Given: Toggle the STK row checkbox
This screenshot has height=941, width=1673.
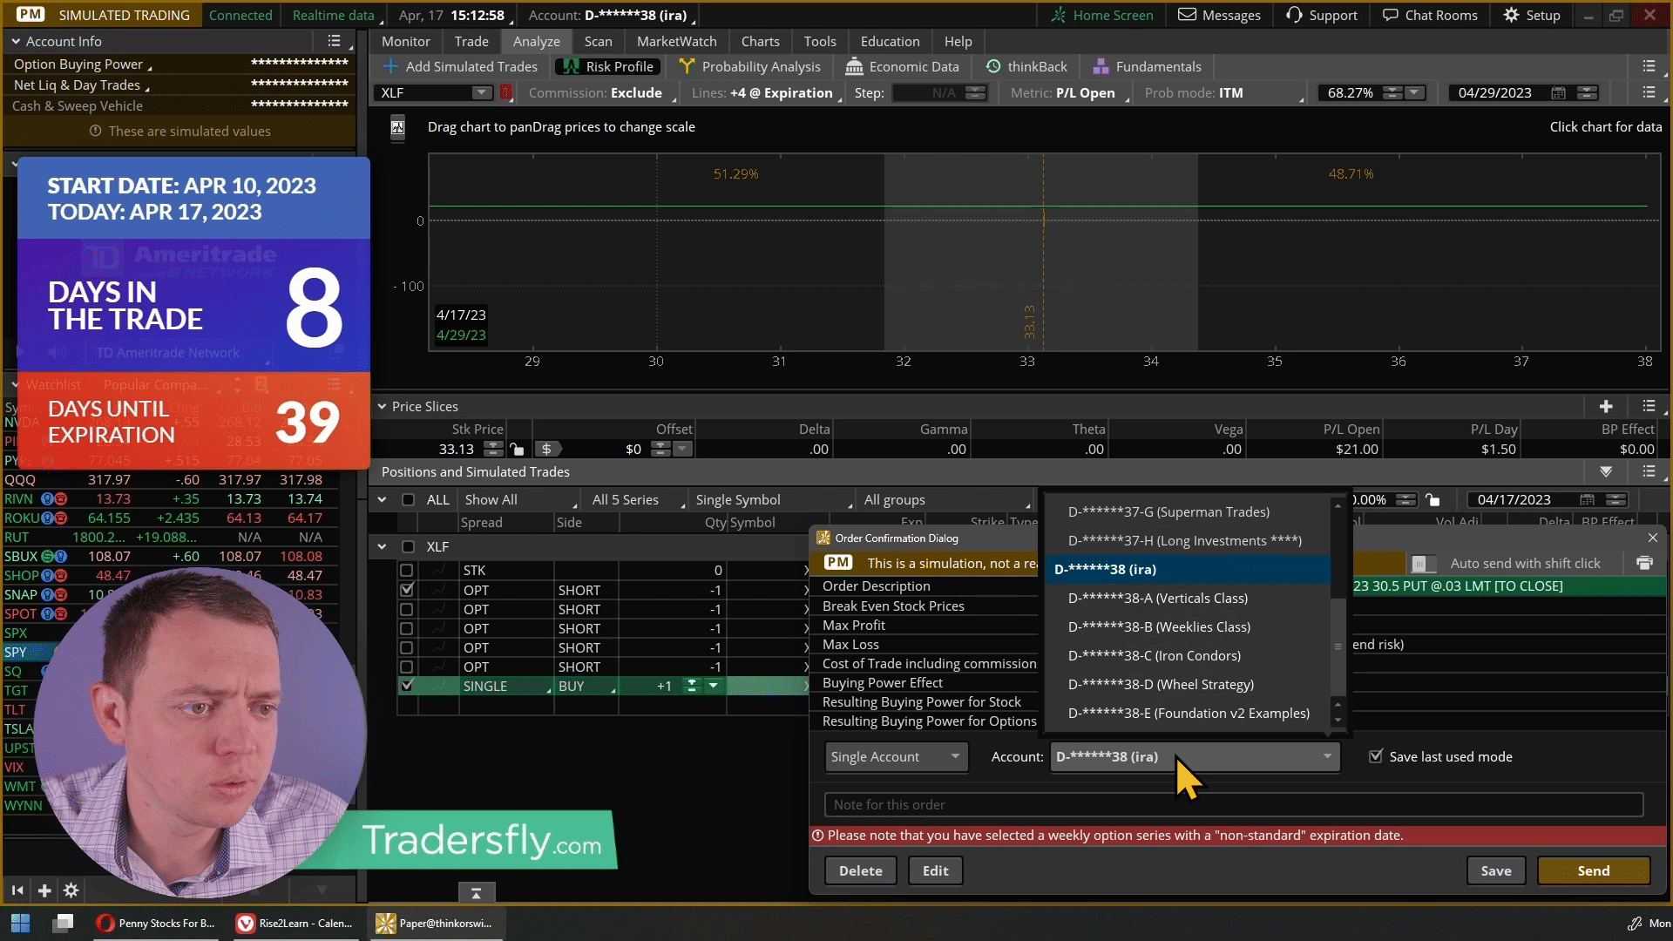Looking at the screenshot, I should click(406, 570).
